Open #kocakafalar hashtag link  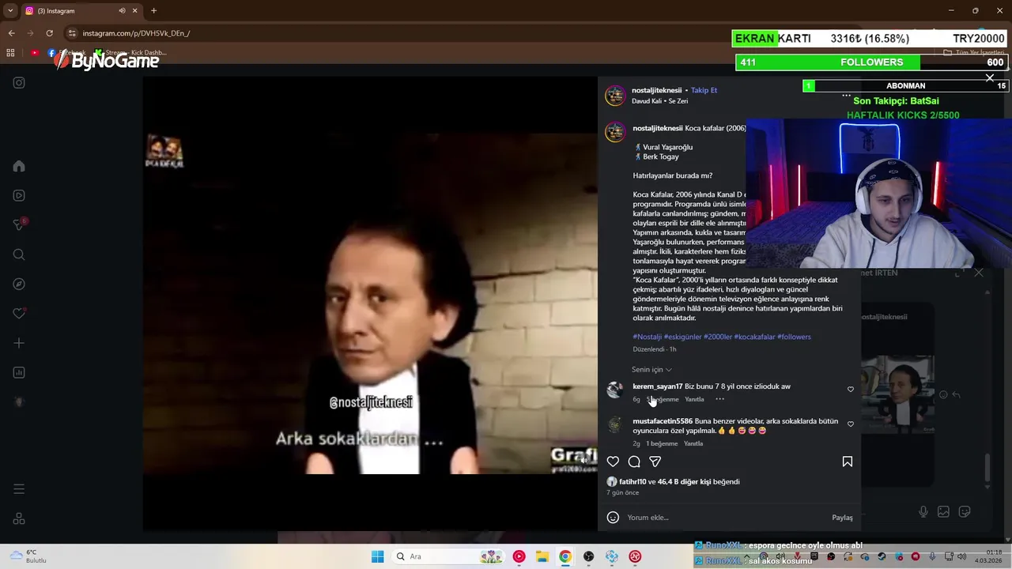pyautogui.click(x=754, y=337)
